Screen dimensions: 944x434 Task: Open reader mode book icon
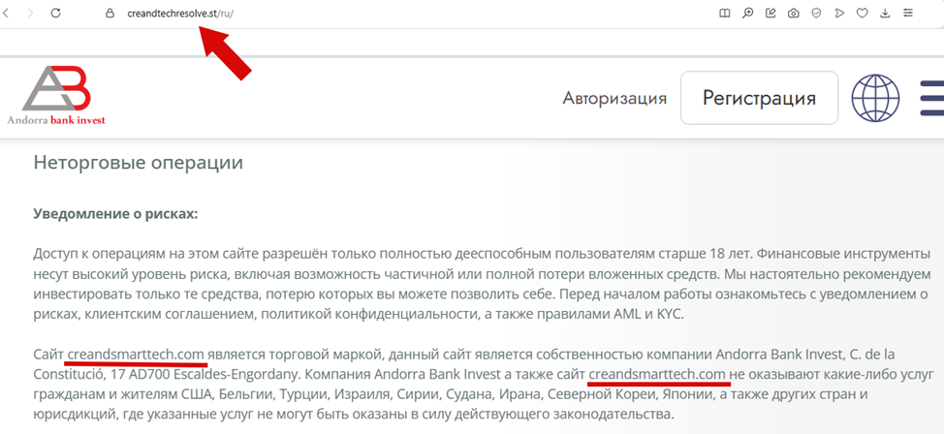click(725, 13)
